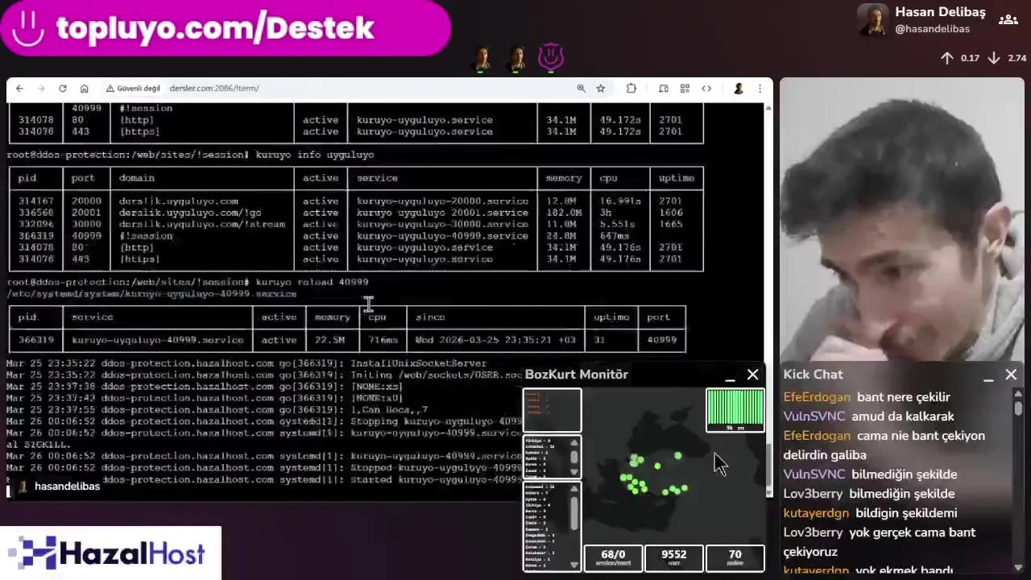Open the Hasan Delibaş profile name
This screenshot has height=580, width=1031.
tap(940, 12)
